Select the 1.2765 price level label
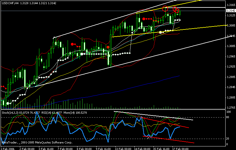The width and height of the screenshot is (236, 150). [x=231, y=108]
